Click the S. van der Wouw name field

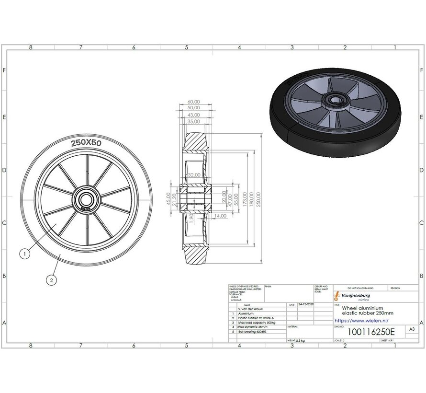tap(250, 308)
